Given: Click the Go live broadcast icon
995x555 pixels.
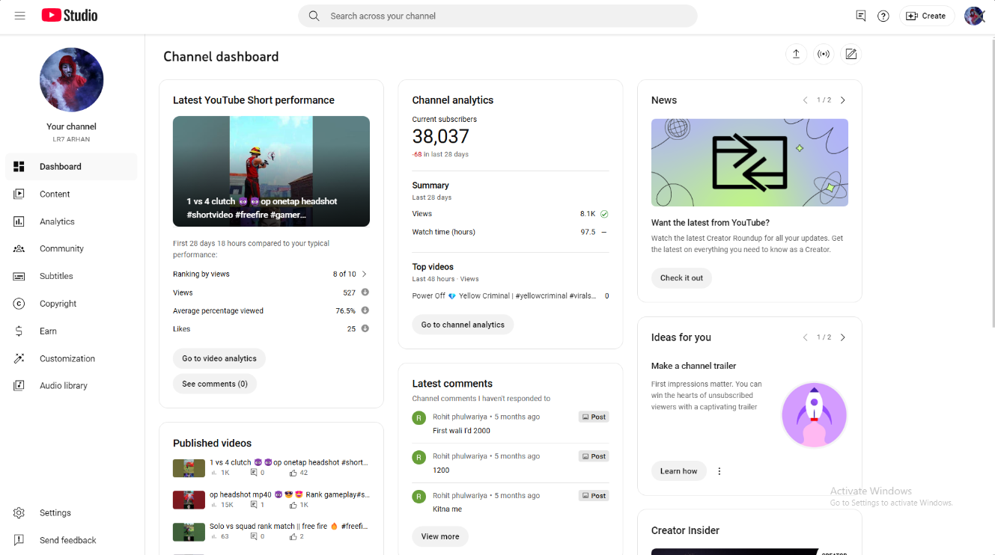Looking at the screenshot, I should [x=824, y=54].
